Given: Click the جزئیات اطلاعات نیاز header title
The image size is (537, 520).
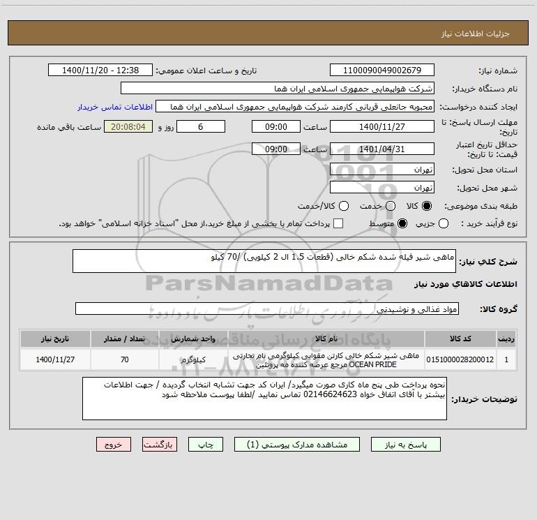Looking at the screenshot, I should point(476,34).
